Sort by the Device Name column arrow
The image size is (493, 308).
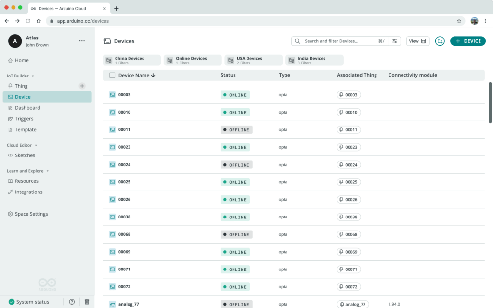(153, 75)
